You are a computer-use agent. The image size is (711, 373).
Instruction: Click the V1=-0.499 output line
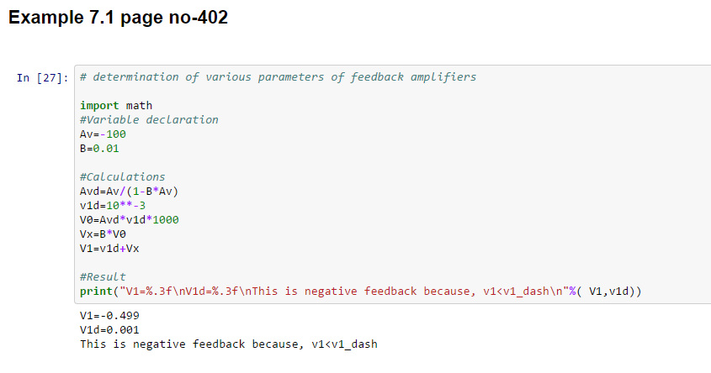109,316
